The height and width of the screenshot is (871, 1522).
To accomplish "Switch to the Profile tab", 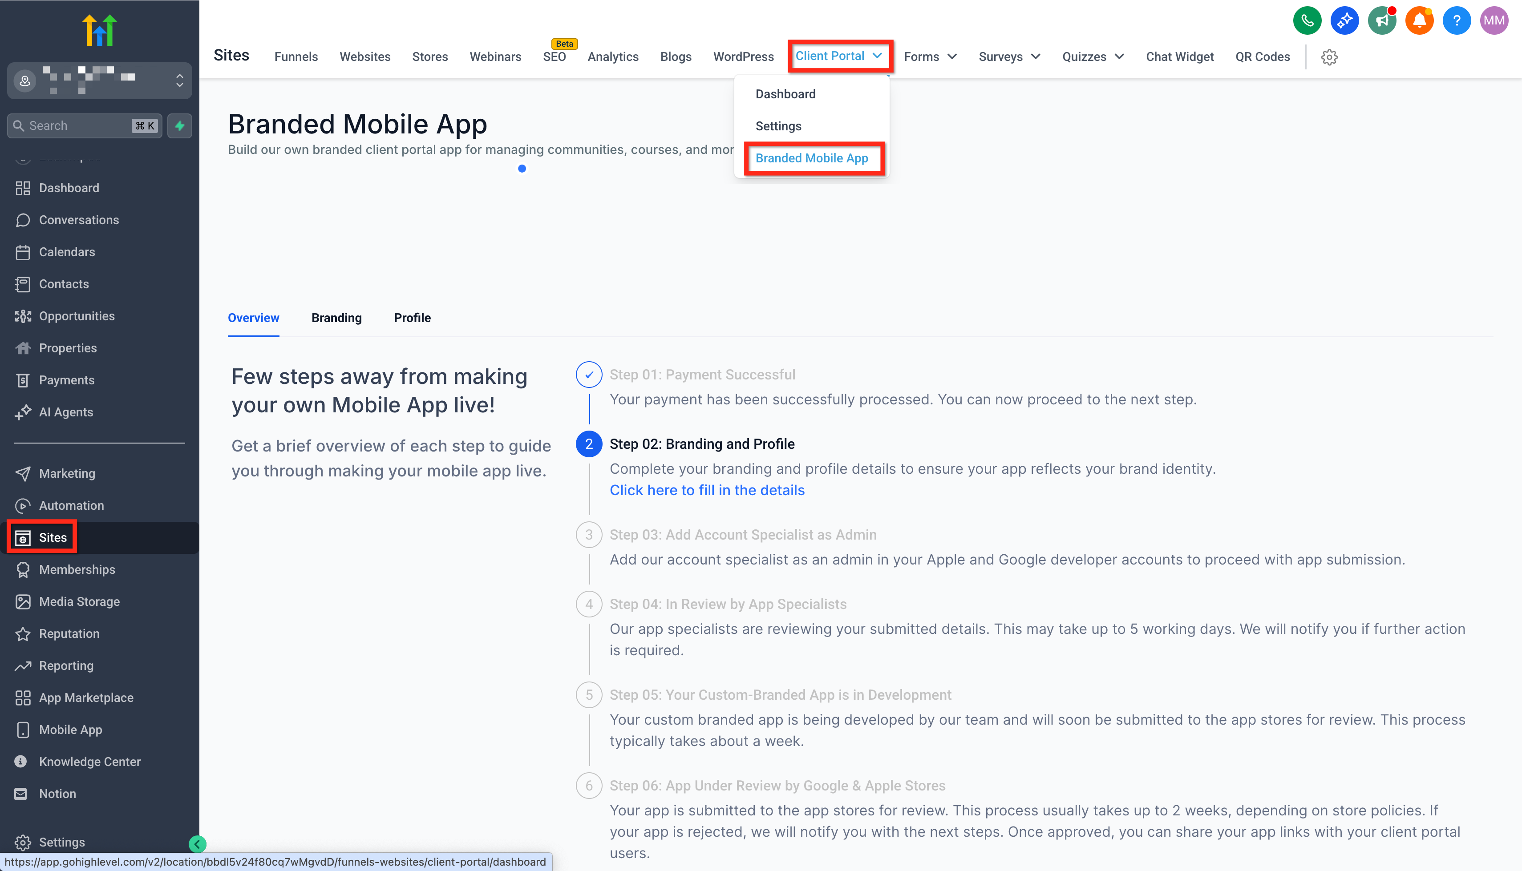I will coord(412,318).
